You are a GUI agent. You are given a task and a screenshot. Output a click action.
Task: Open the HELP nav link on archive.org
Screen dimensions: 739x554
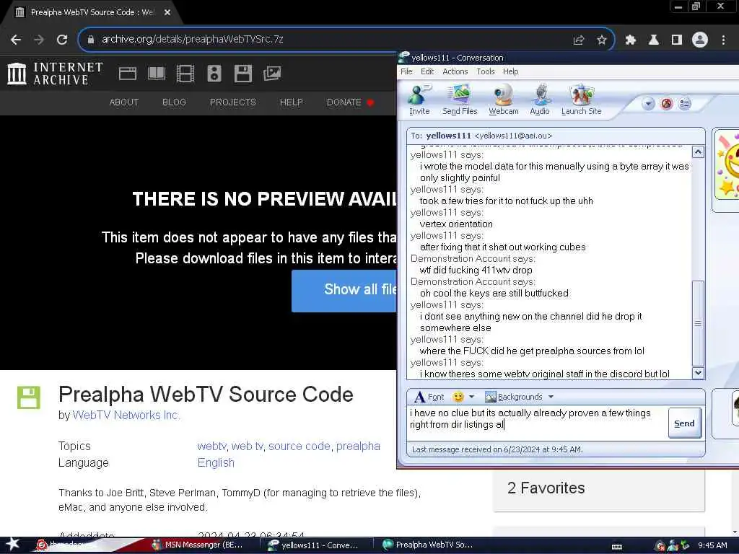pos(292,102)
